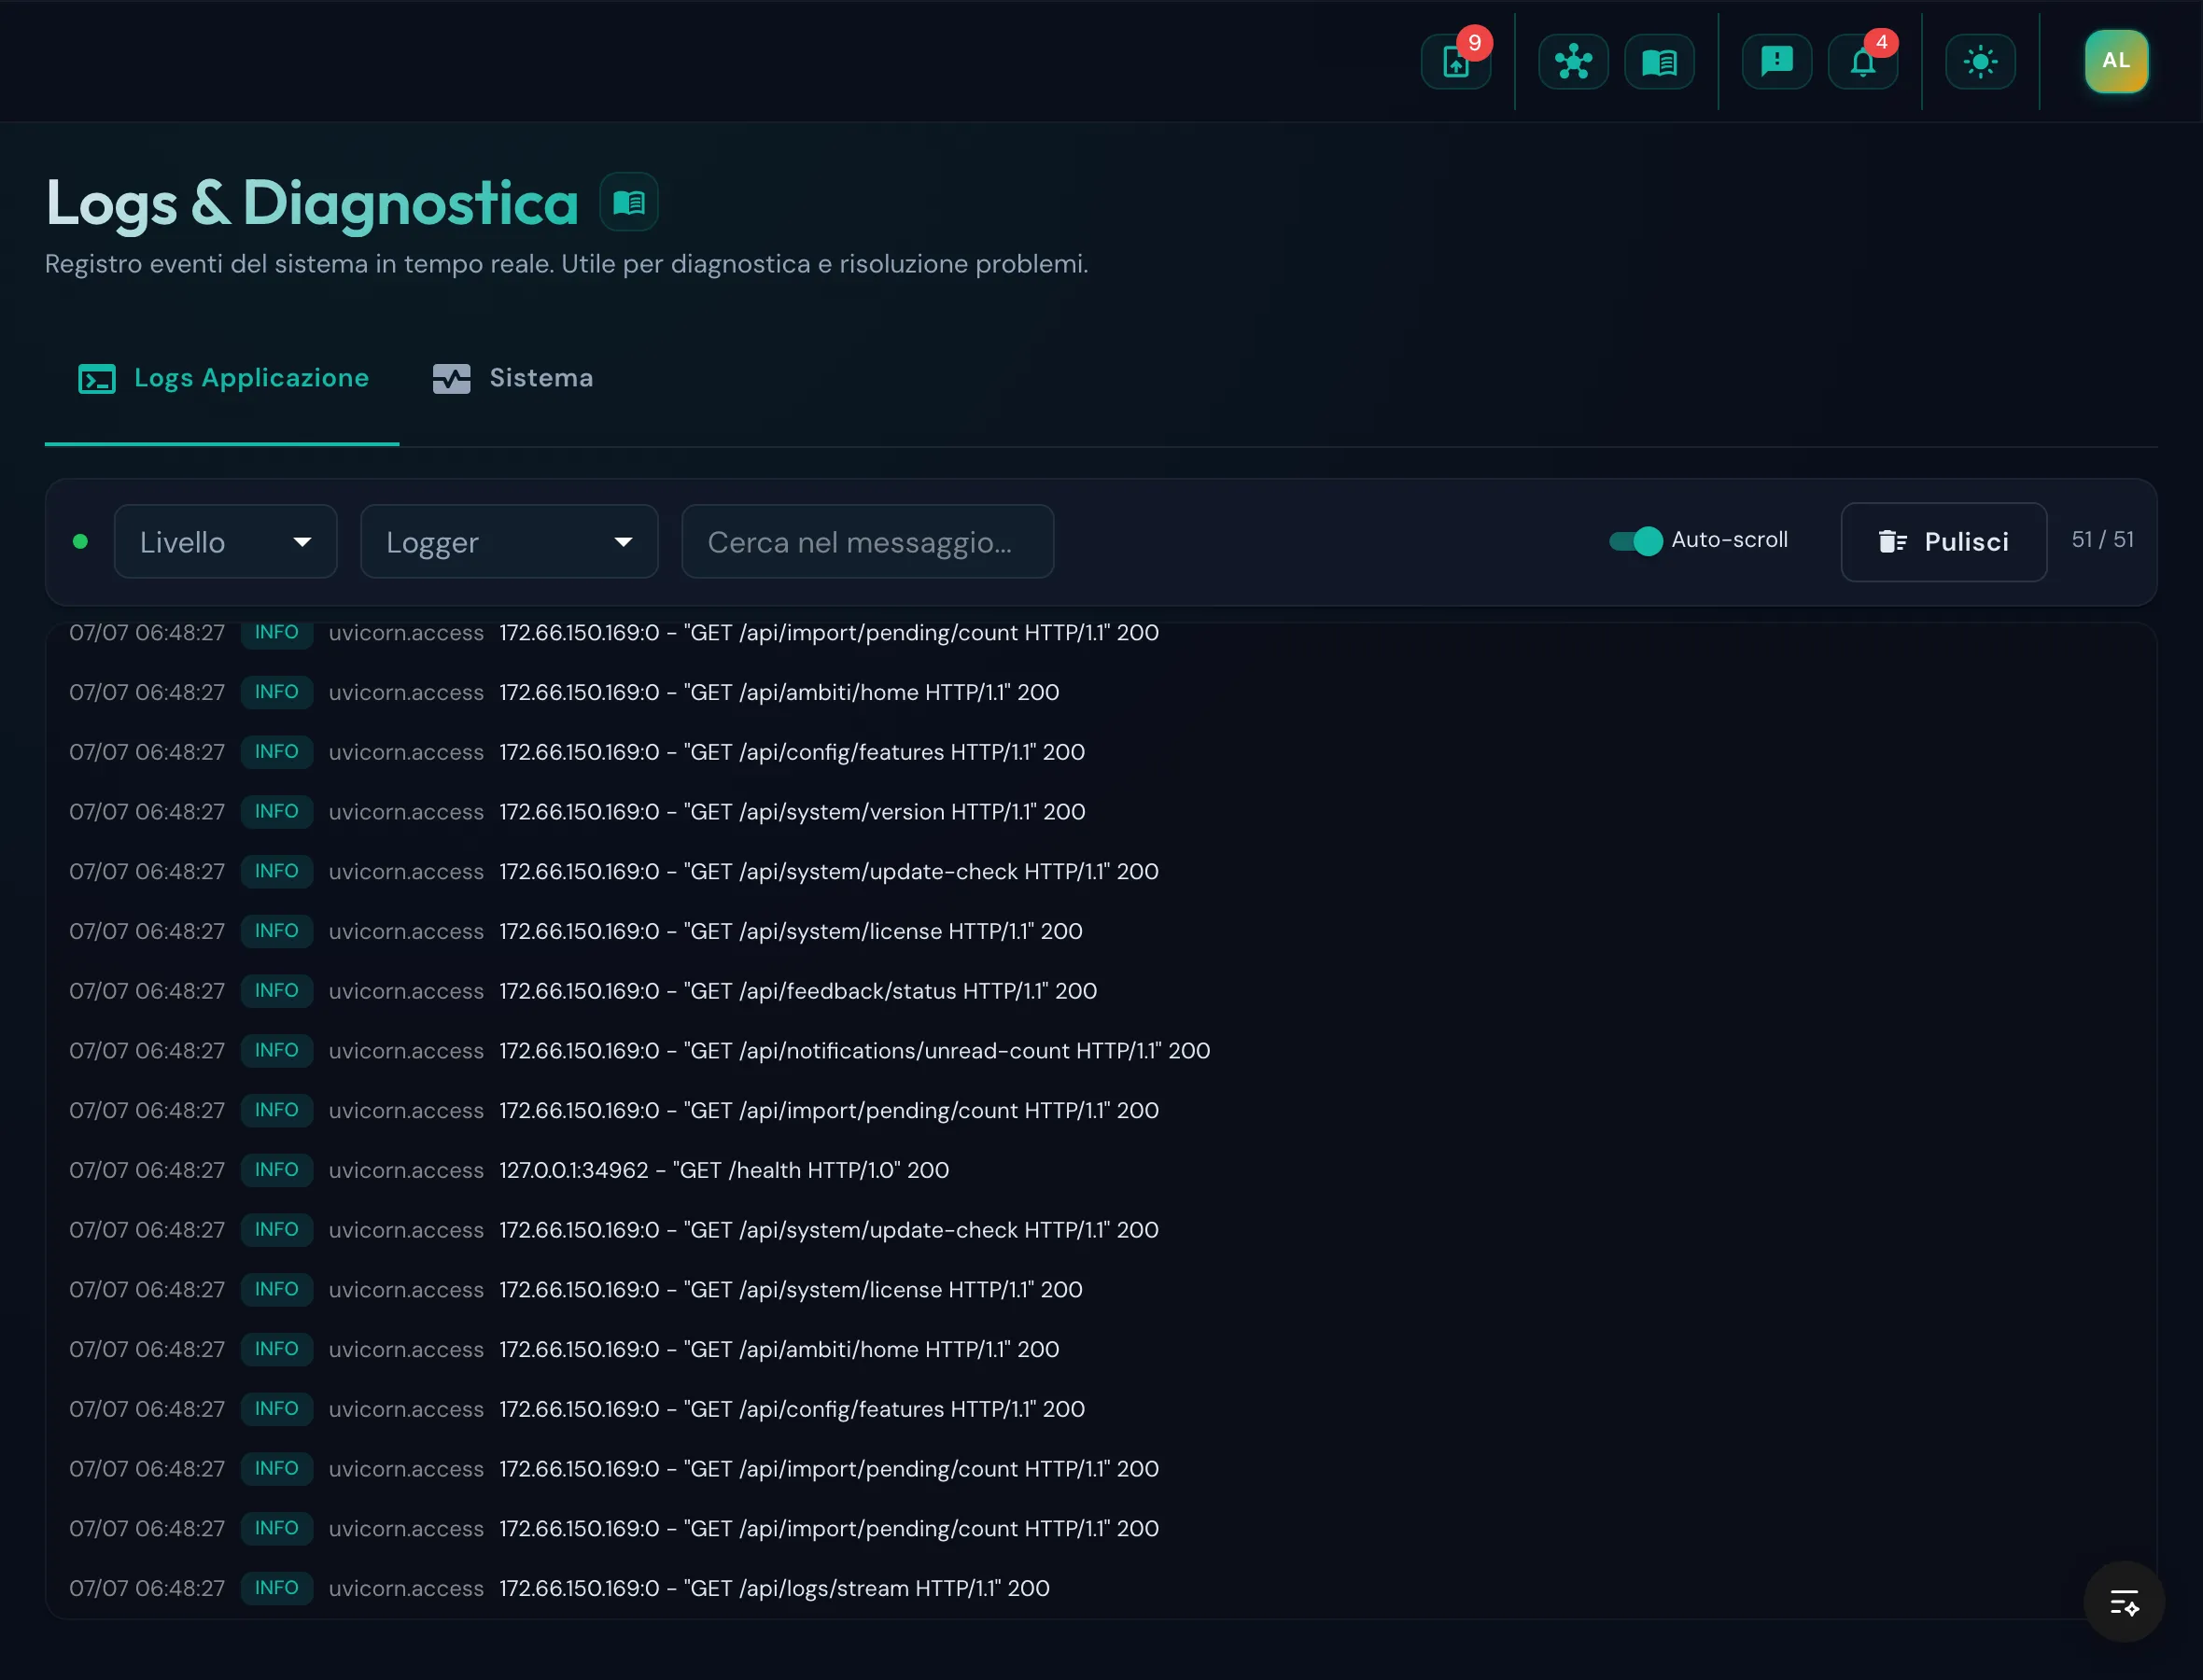
Task: Switch theme with the sun icon
Action: click(x=1980, y=62)
